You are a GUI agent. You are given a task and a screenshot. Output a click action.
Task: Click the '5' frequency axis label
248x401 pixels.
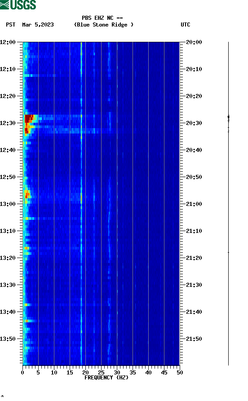tap(38, 373)
